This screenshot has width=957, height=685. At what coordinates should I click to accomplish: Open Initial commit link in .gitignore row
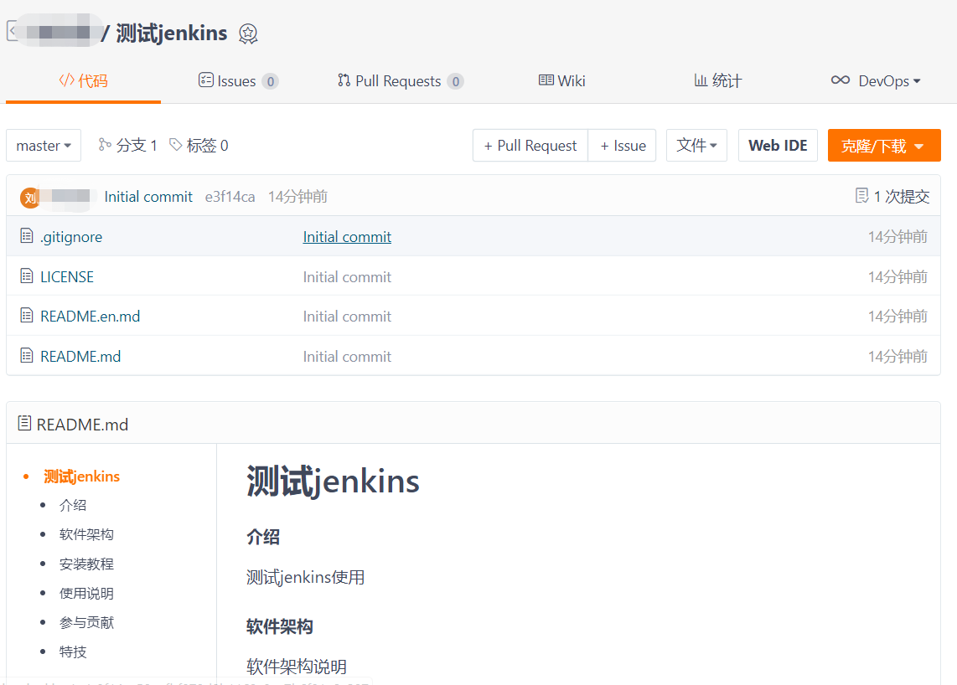coord(347,237)
